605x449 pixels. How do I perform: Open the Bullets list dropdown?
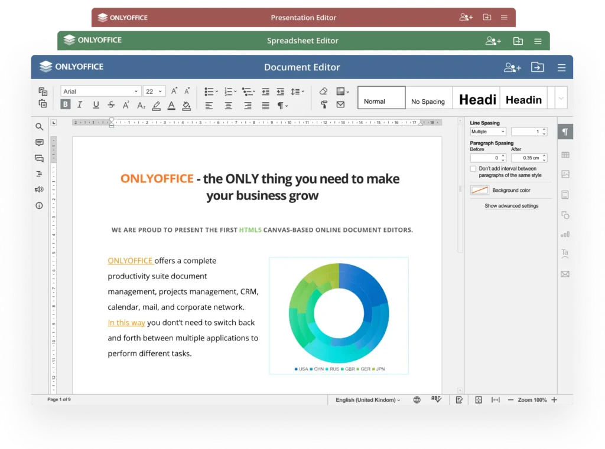point(211,91)
